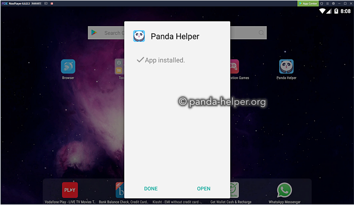
Task: Open the Tools folder on home screen
Action: (119, 66)
